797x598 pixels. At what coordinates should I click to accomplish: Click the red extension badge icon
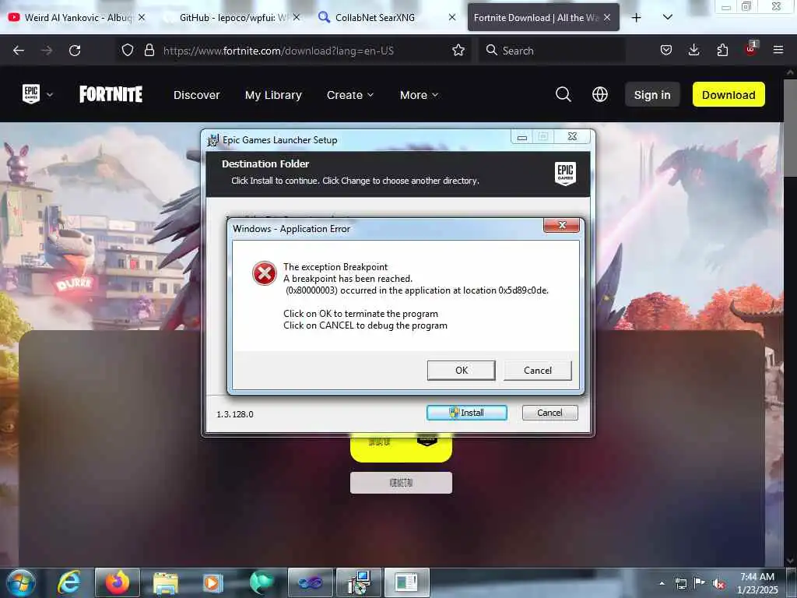[x=751, y=49]
